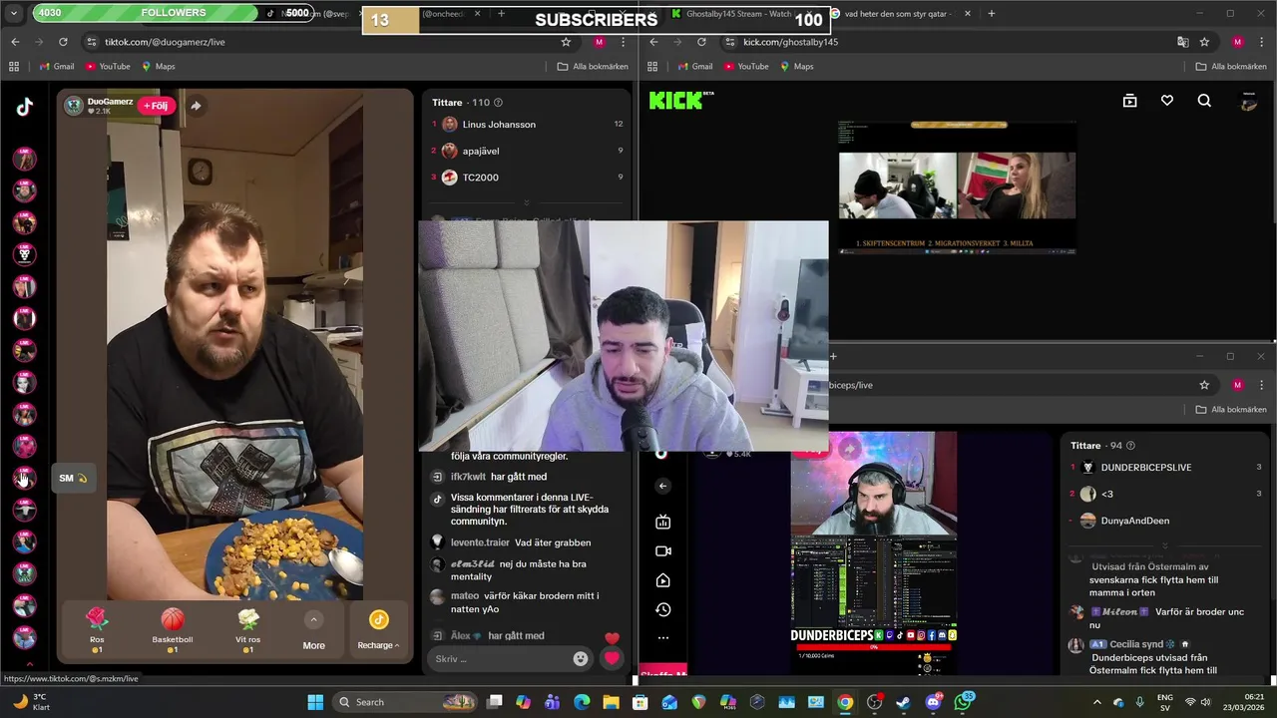Viewport: 1277px width, 718px height.
Task: Click the Kick stream video thumbnail
Action: [x=957, y=187]
